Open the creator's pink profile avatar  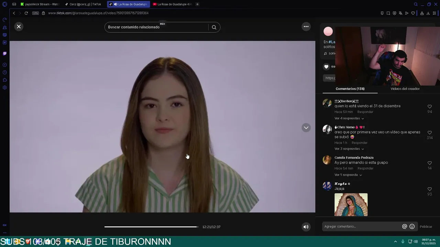(328, 31)
